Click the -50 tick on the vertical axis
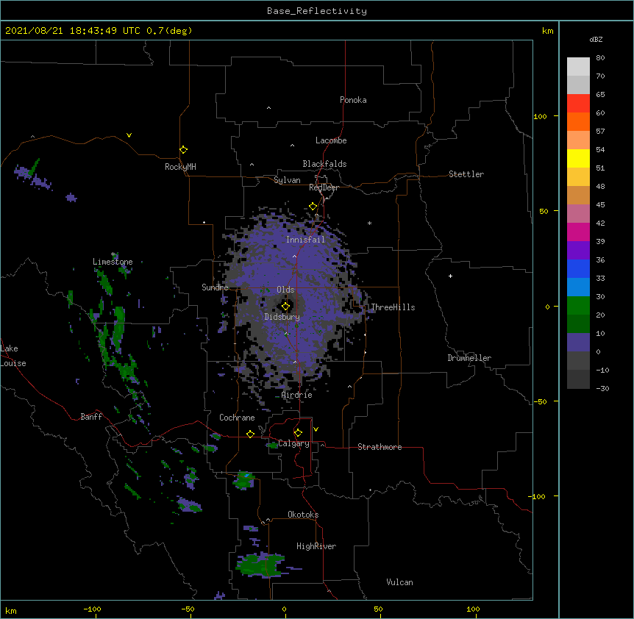634x619 pixels. click(540, 401)
